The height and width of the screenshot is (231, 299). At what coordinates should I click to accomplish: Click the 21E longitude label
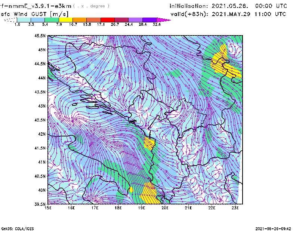188,208
